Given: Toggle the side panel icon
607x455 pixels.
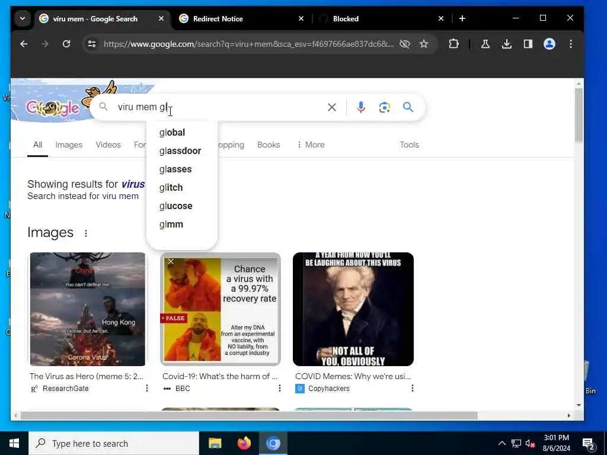Looking at the screenshot, I should [528, 44].
